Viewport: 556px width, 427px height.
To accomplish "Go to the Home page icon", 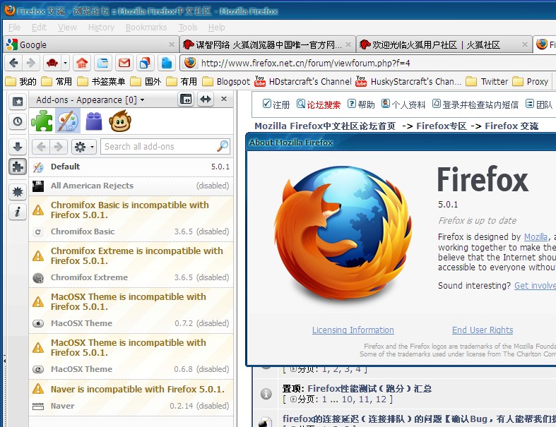I will click(82, 63).
